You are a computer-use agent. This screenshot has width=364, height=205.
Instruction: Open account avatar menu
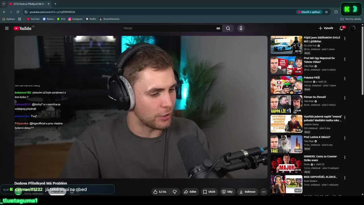click(x=352, y=28)
